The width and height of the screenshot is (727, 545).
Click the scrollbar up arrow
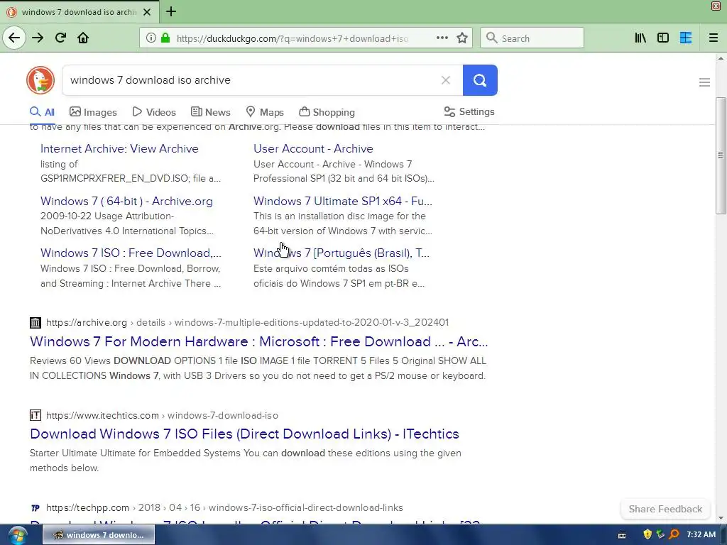coord(721,58)
